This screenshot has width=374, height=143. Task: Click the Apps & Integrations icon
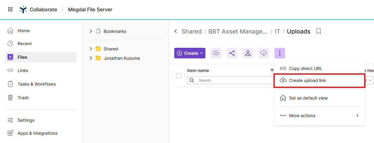[10, 133]
